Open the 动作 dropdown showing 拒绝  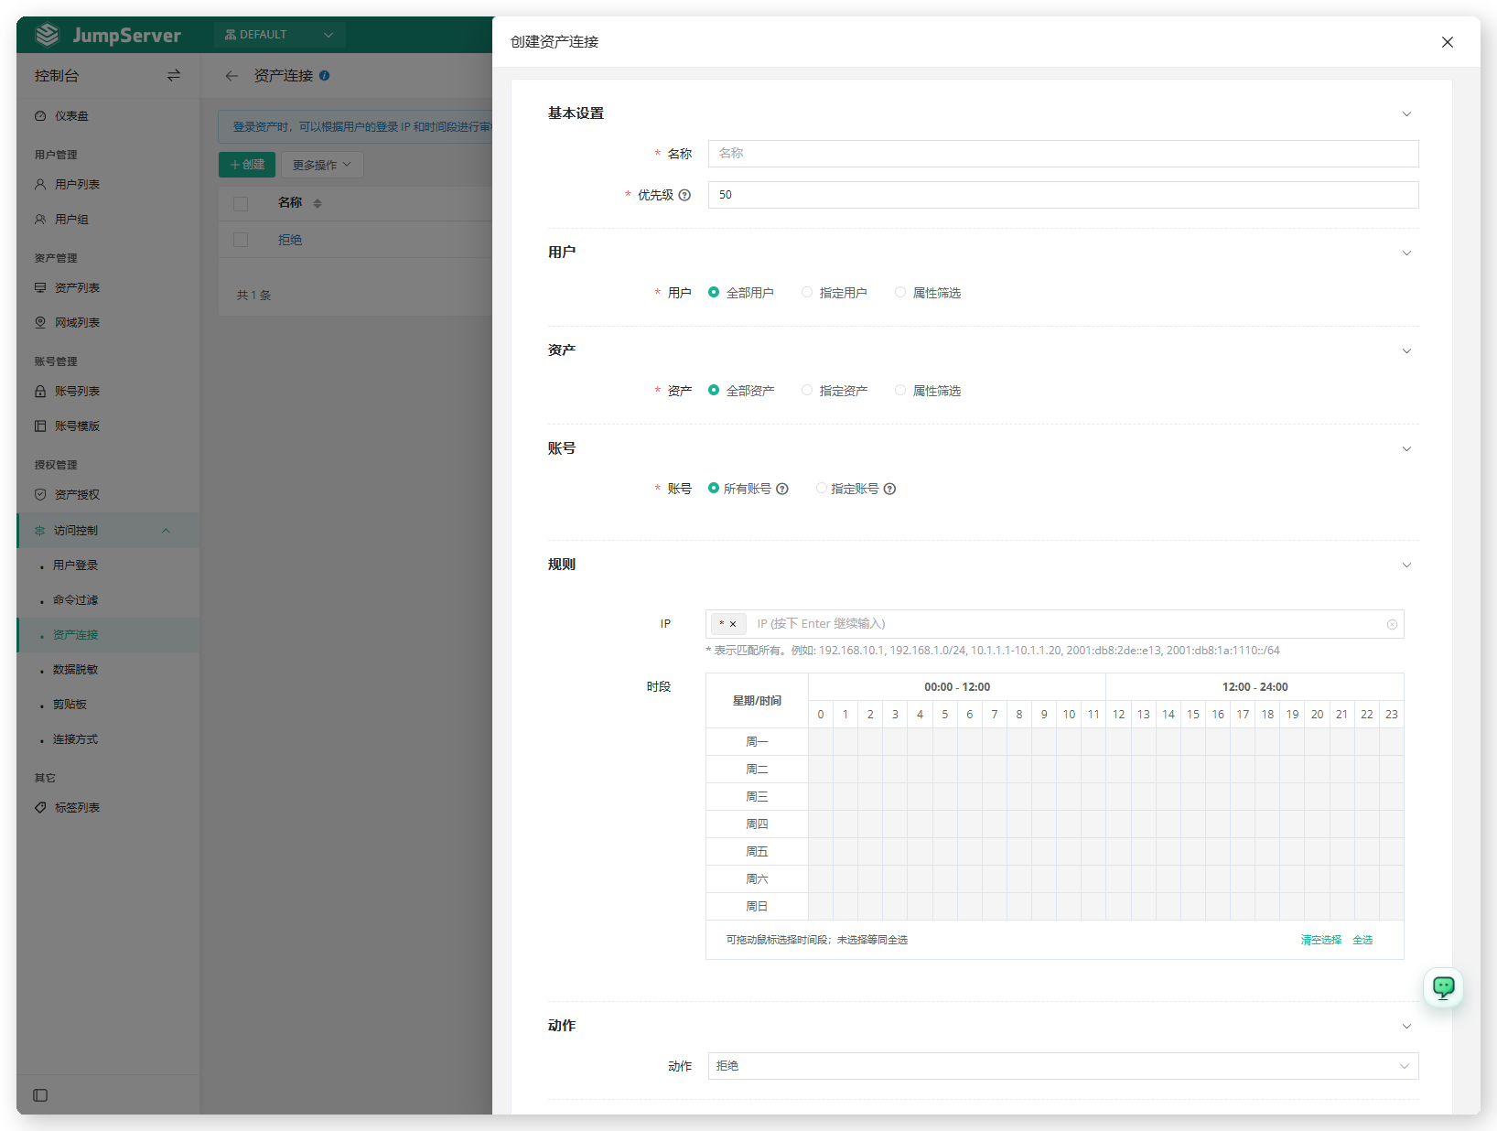point(1063,1066)
